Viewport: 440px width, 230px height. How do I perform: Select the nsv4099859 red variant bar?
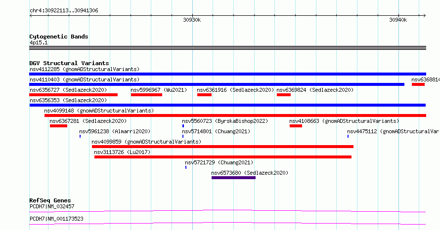click(222, 147)
